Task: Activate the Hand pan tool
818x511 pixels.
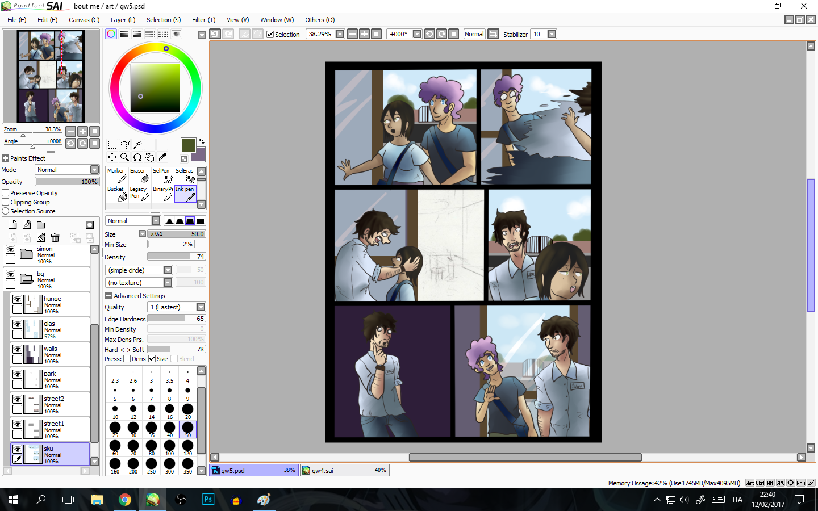Action: coord(149,157)
